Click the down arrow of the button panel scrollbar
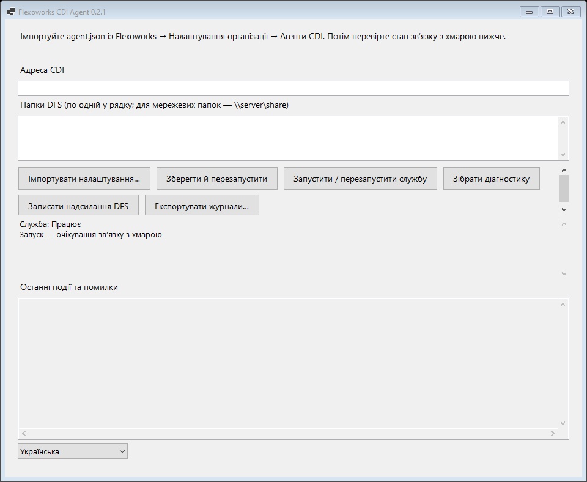Image resolution: width=587 pixels, height=482 pixels. point(564,210)
